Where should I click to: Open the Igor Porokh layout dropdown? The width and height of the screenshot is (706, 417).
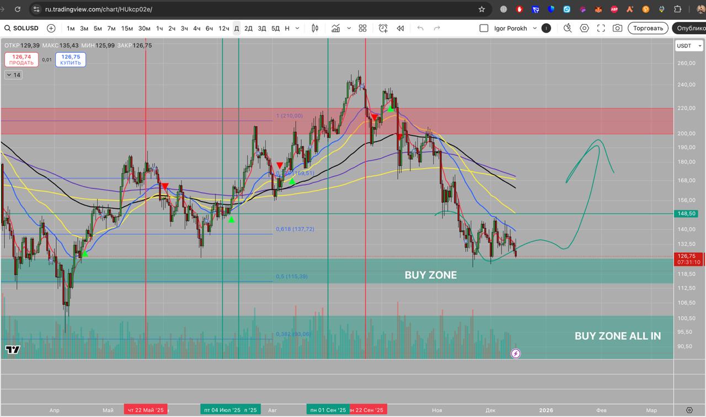534,28
